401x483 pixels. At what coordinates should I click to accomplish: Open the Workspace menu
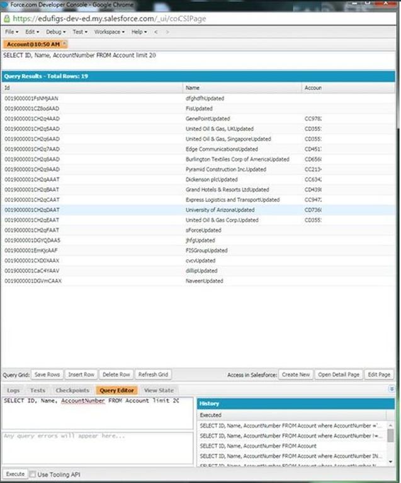click(110, 31)
